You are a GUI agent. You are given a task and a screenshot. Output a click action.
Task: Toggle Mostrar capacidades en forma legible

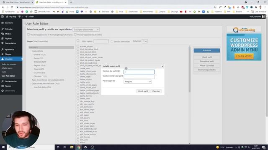coord(28,35)
